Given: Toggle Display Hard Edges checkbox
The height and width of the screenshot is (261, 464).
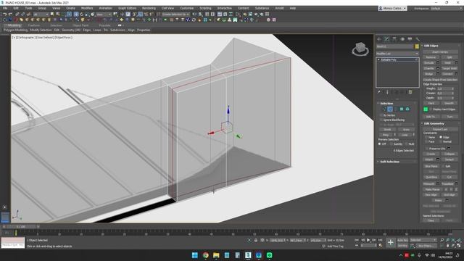Looking at the screenshot, I should pos(431,109).
